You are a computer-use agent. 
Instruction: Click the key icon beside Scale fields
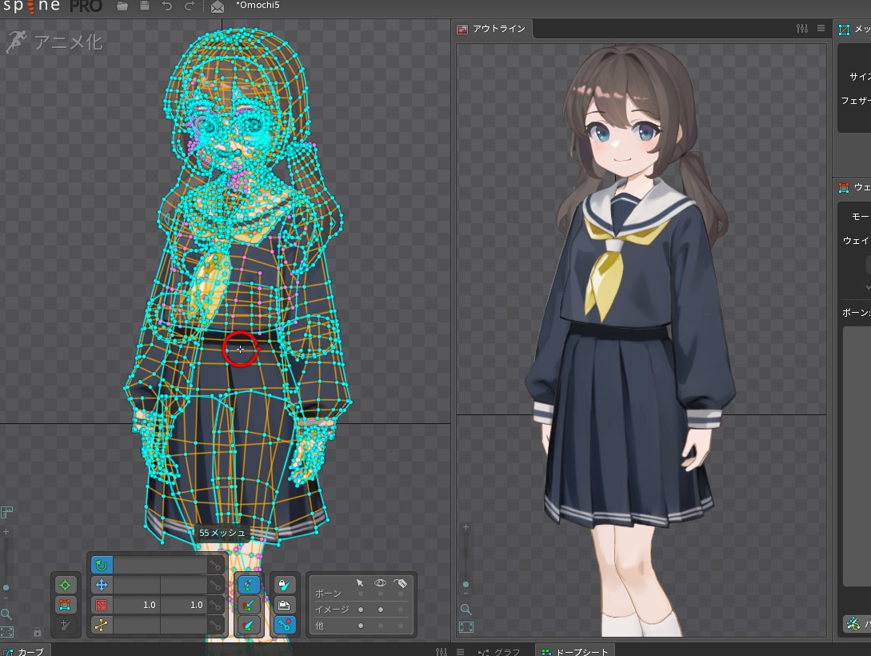(x=215, y=606)
